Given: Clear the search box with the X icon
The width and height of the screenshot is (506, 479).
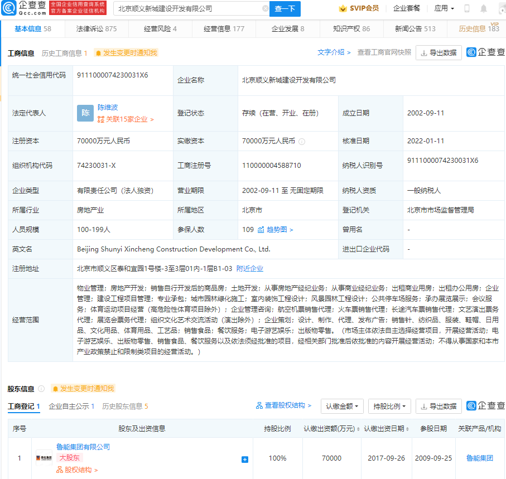Looking at the screenshot, I should (265, 9).
